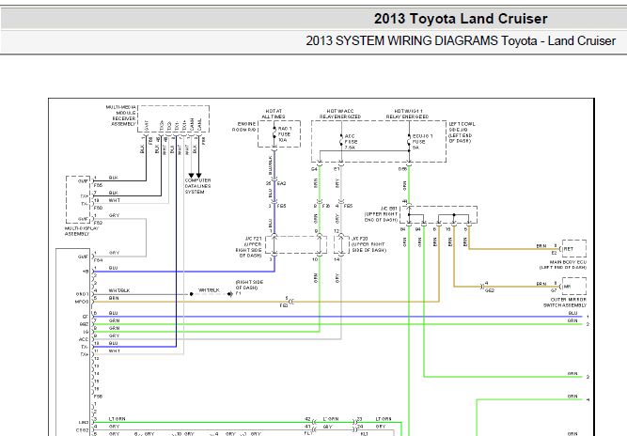Click the 'HOT W/ IG1 RELAY ENERGIZED' label

coord(407,114)
